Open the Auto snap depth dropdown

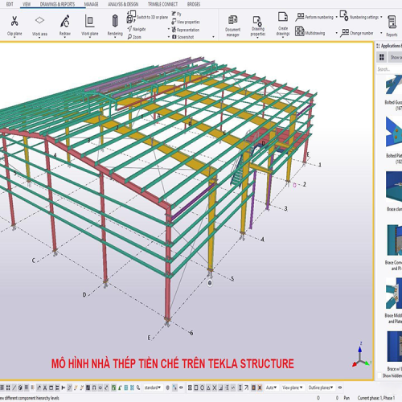pyautogui.click(x=272, y=388)
